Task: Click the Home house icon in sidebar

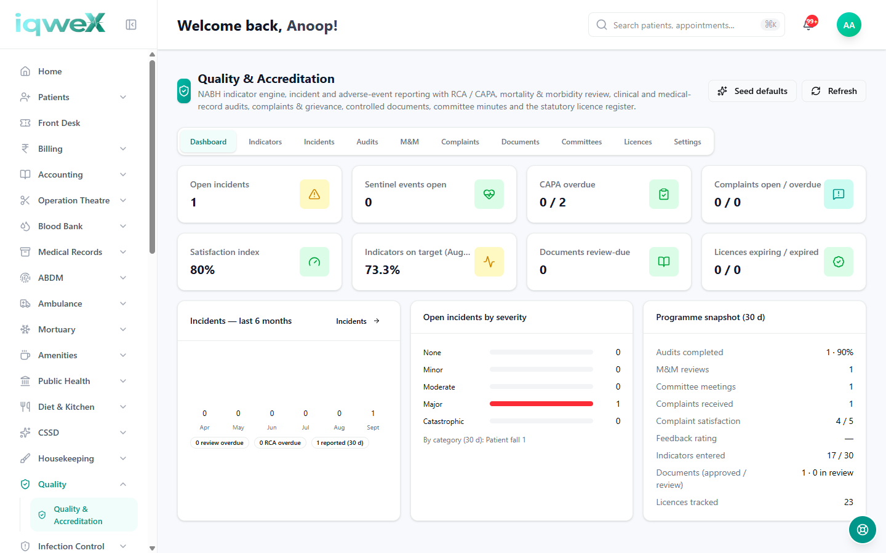Action: [x=25, y=71]
